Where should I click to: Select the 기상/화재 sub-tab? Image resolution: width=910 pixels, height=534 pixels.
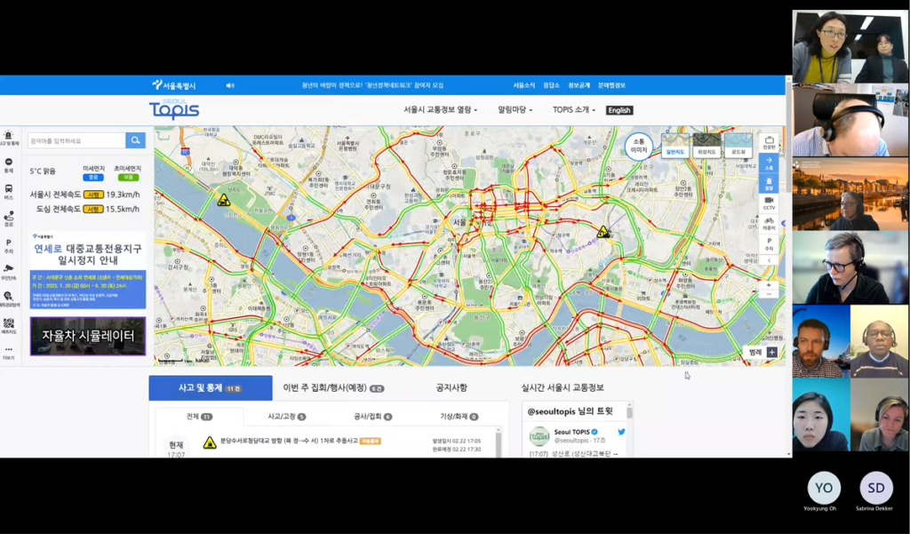click(459, 417)
